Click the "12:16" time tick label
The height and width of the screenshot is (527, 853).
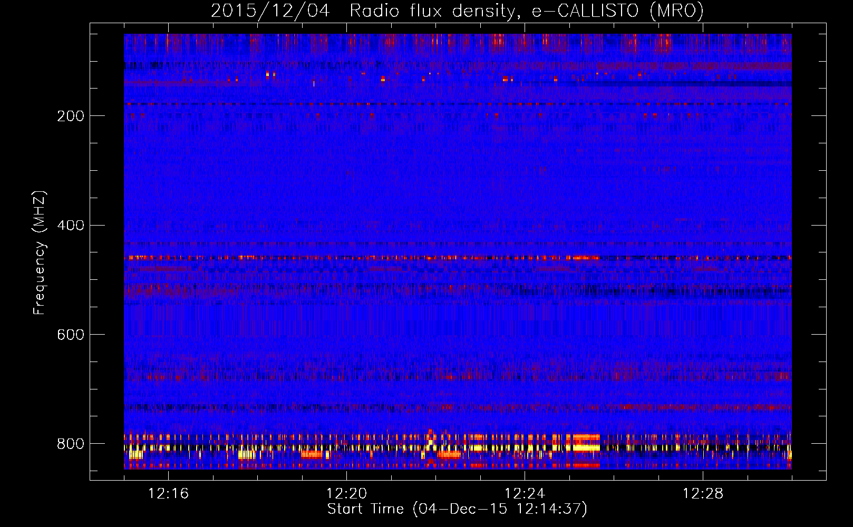tap(168, 493)
